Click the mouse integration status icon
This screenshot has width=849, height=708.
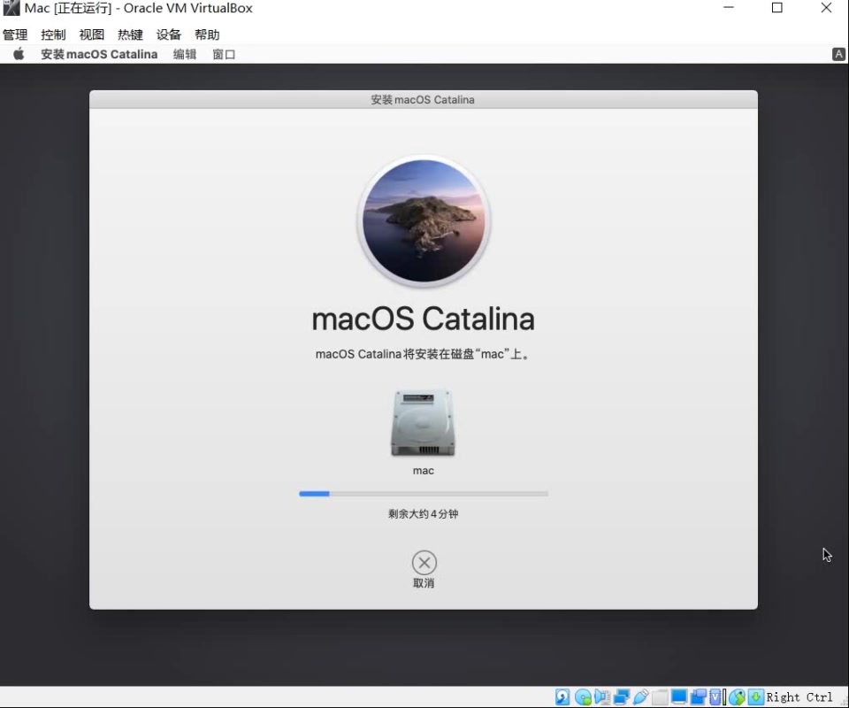click(736, 696)
